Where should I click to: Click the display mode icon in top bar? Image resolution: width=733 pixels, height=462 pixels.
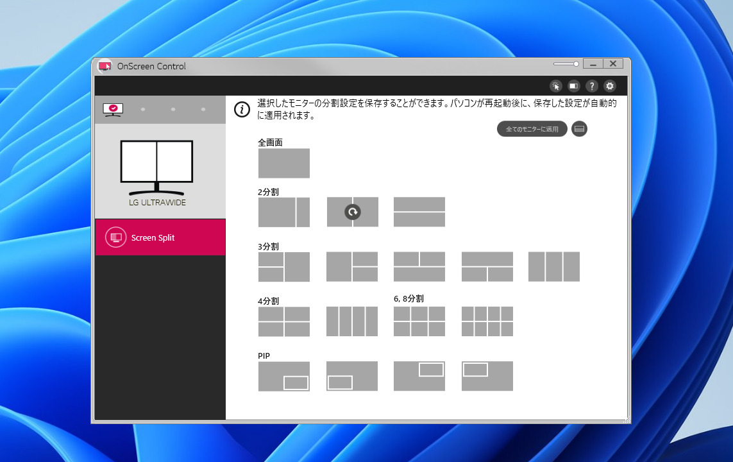click(x=573, y=86)
